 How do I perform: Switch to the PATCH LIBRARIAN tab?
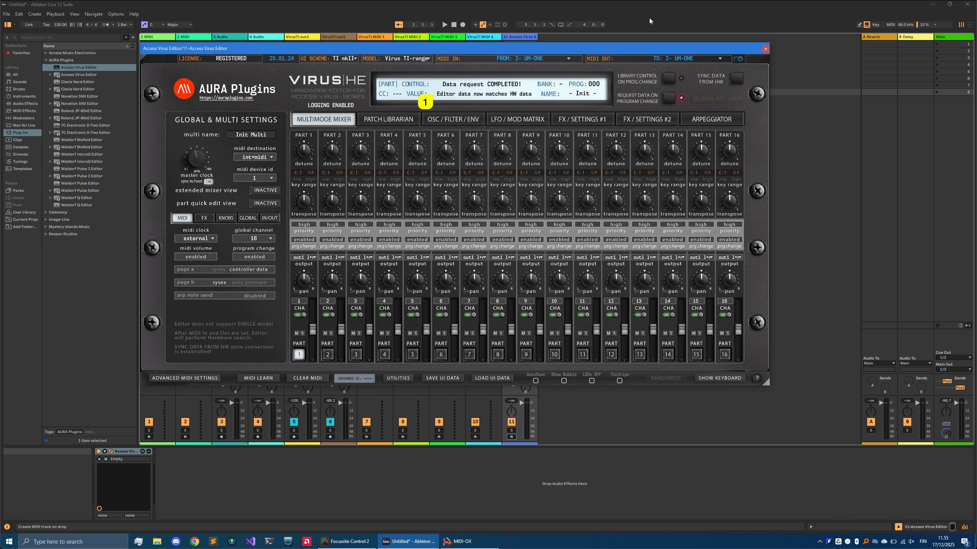(x=388, y=119)
